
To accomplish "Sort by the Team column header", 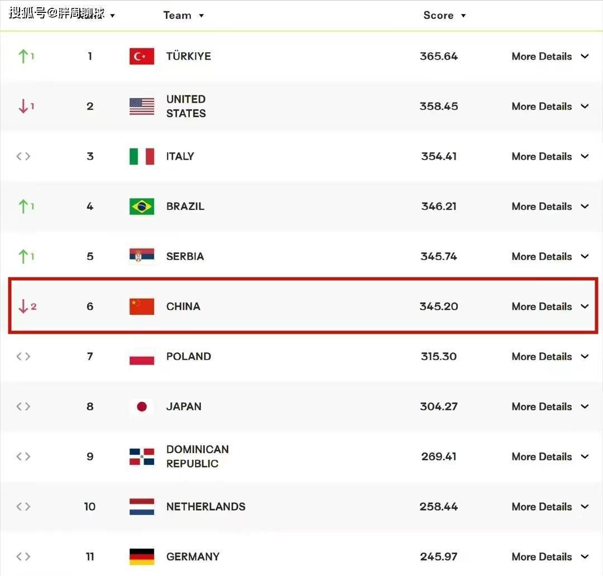I will tap(184, 16).
